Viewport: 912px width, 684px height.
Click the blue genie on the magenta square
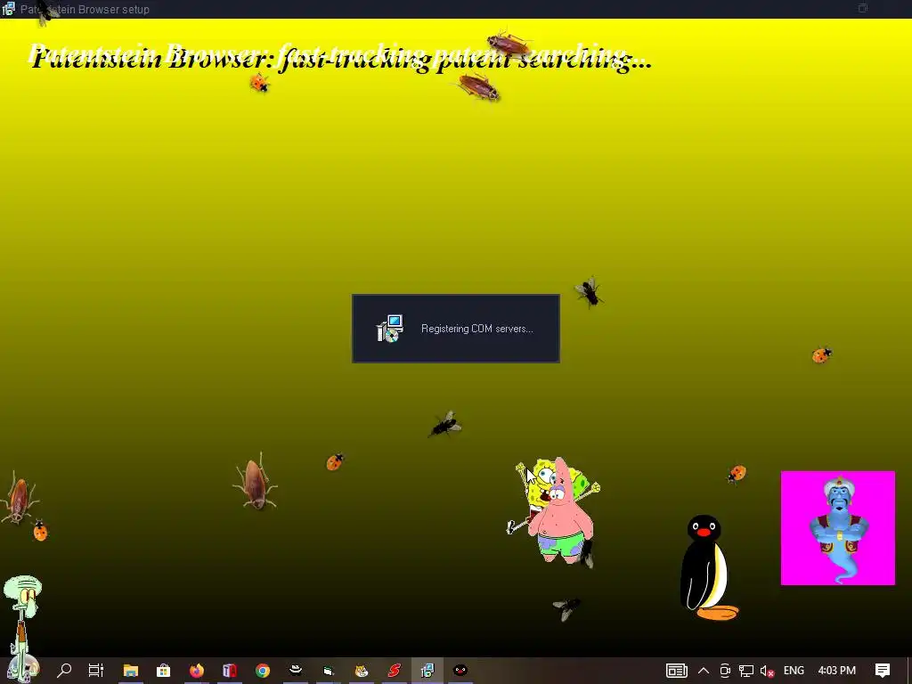[838, 528]
